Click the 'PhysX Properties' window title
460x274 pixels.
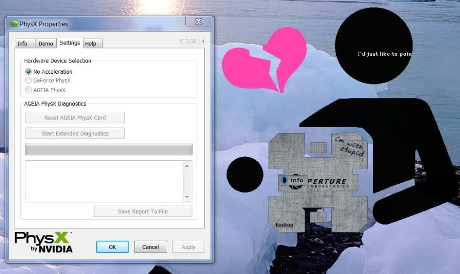(44, 24)
